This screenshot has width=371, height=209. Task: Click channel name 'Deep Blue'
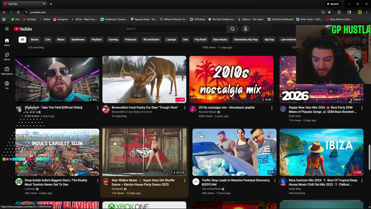point(295,189)
